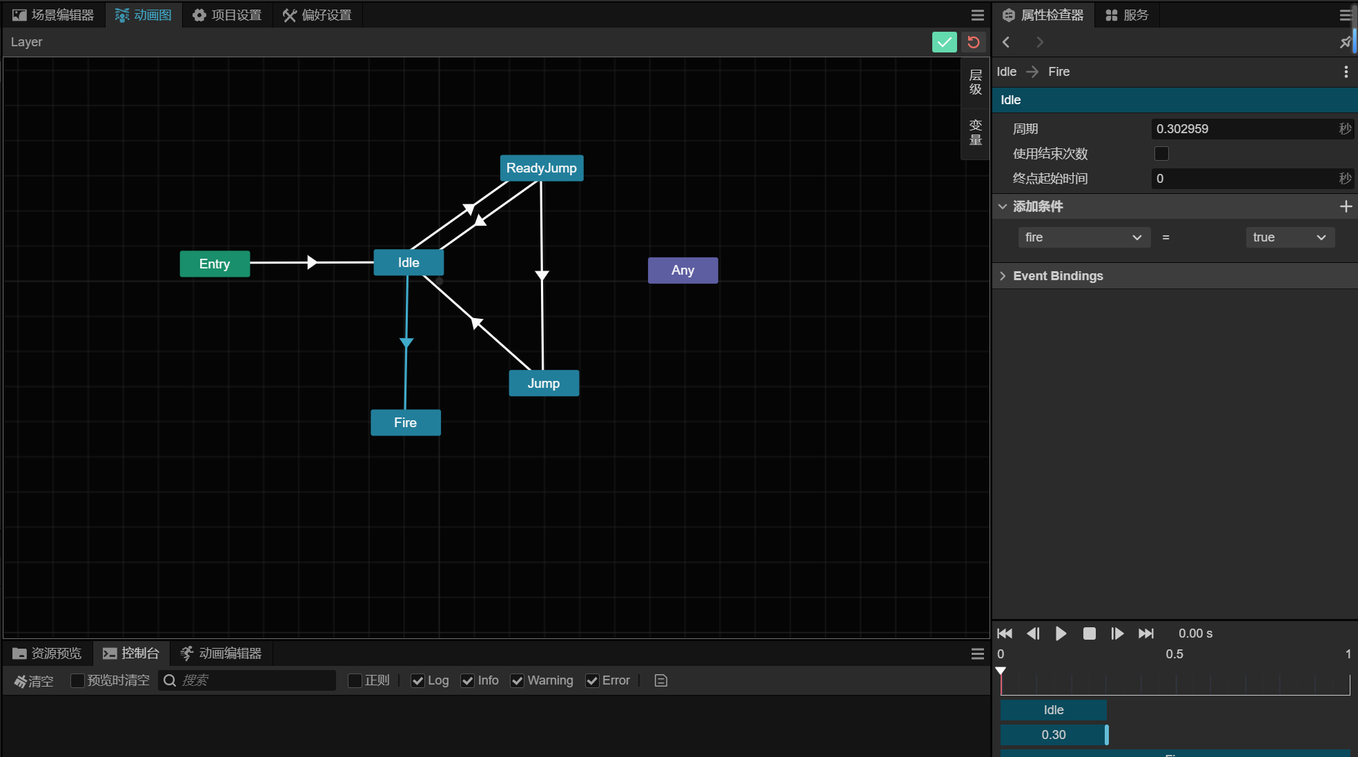The width and height of the screenshot is (1358, 757).
Task: Open the property inspector panel menu
Action: click(1346, 15)
